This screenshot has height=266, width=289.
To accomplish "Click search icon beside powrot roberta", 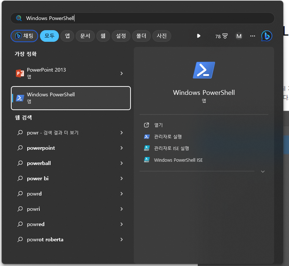I will click(20, 240).
